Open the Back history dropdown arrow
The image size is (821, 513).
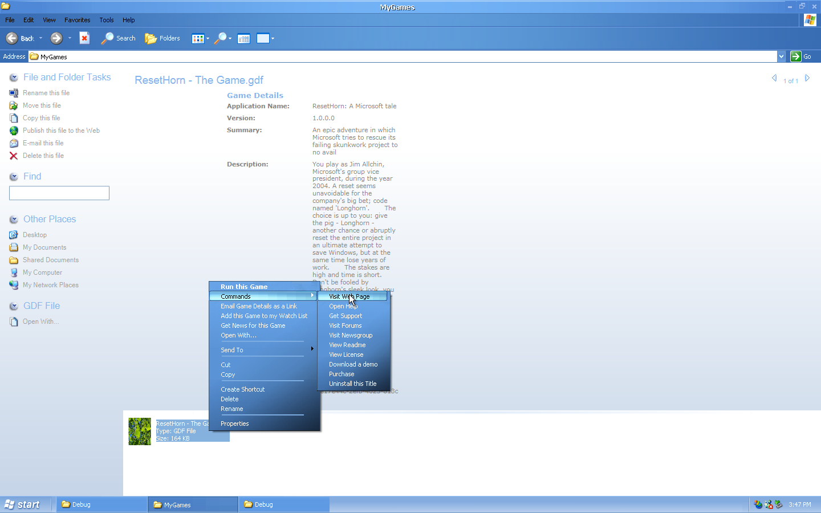(x=41, y=38)
